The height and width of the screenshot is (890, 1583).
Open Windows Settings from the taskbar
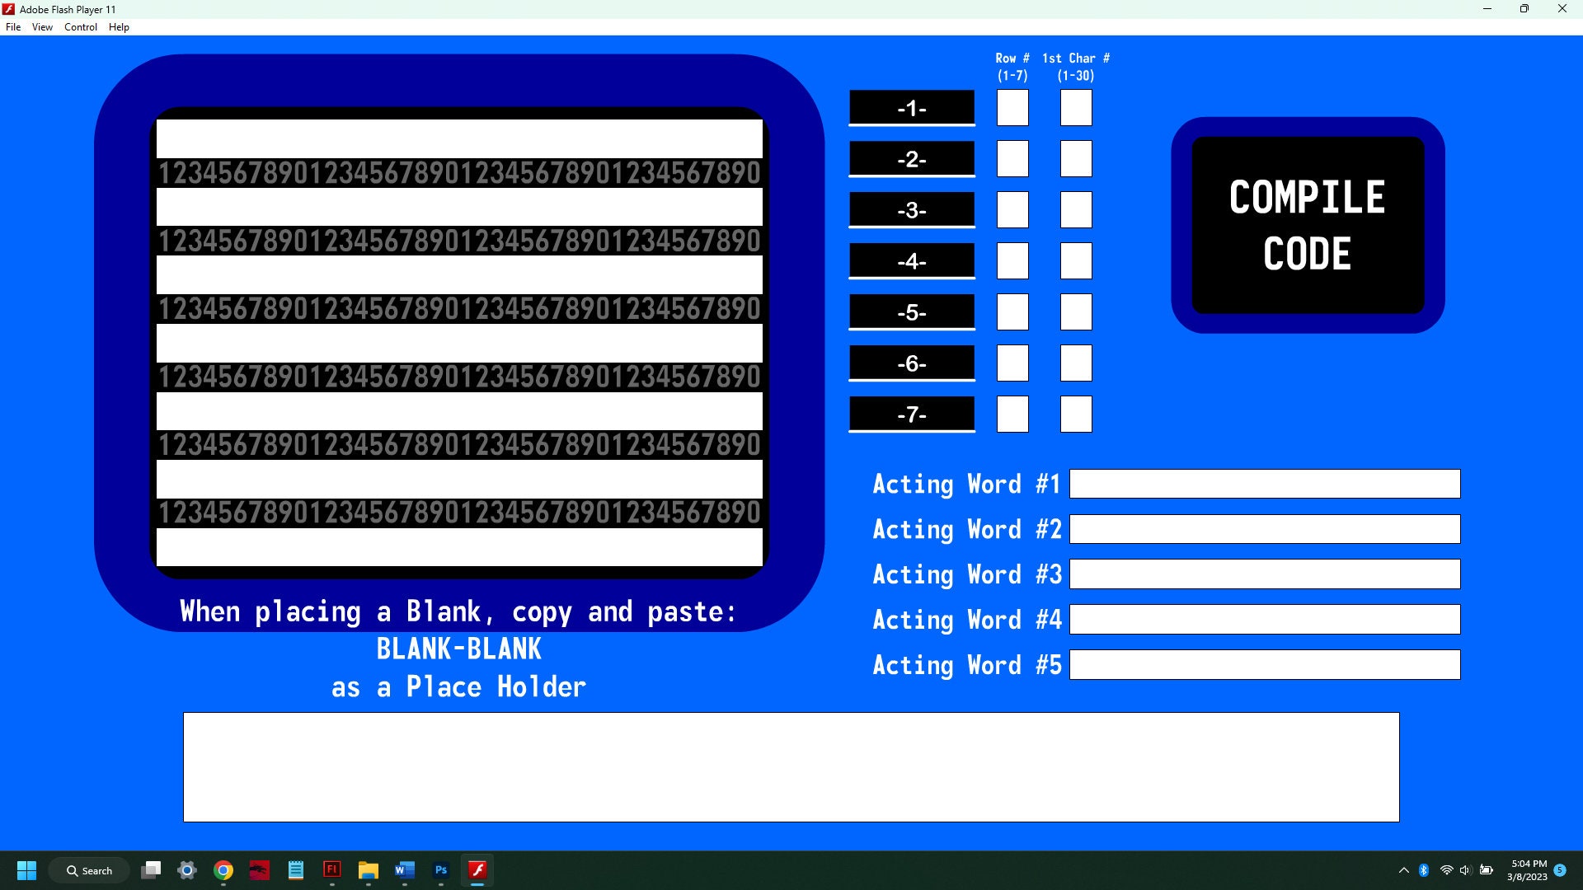coord(186,870)
